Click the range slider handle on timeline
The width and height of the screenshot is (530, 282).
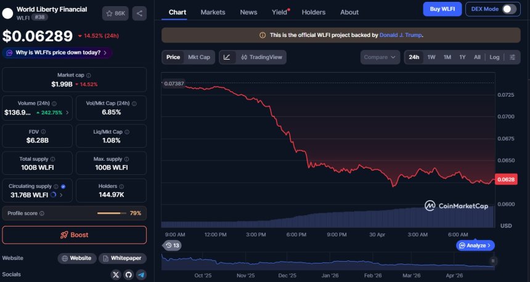pos(492,261)
